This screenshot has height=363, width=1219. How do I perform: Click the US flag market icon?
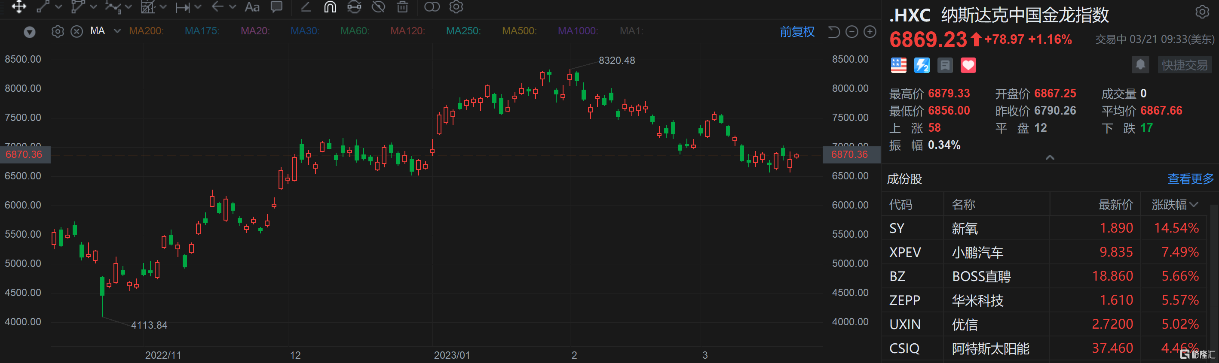click(899, 65)
